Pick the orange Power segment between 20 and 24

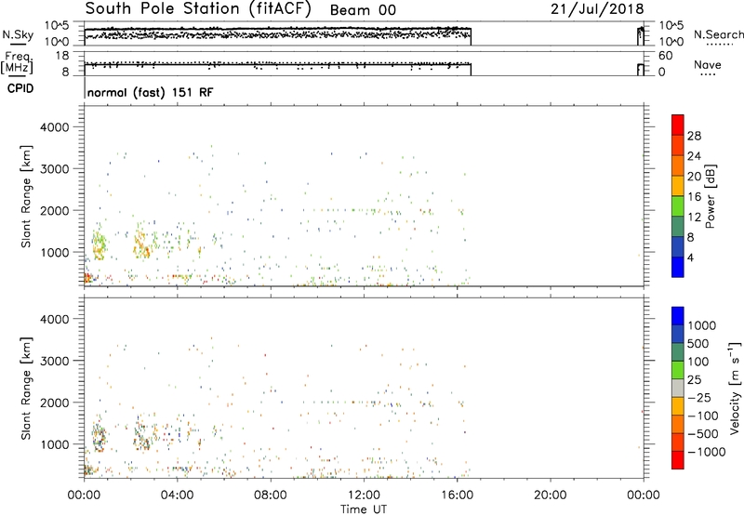(678, 165)
